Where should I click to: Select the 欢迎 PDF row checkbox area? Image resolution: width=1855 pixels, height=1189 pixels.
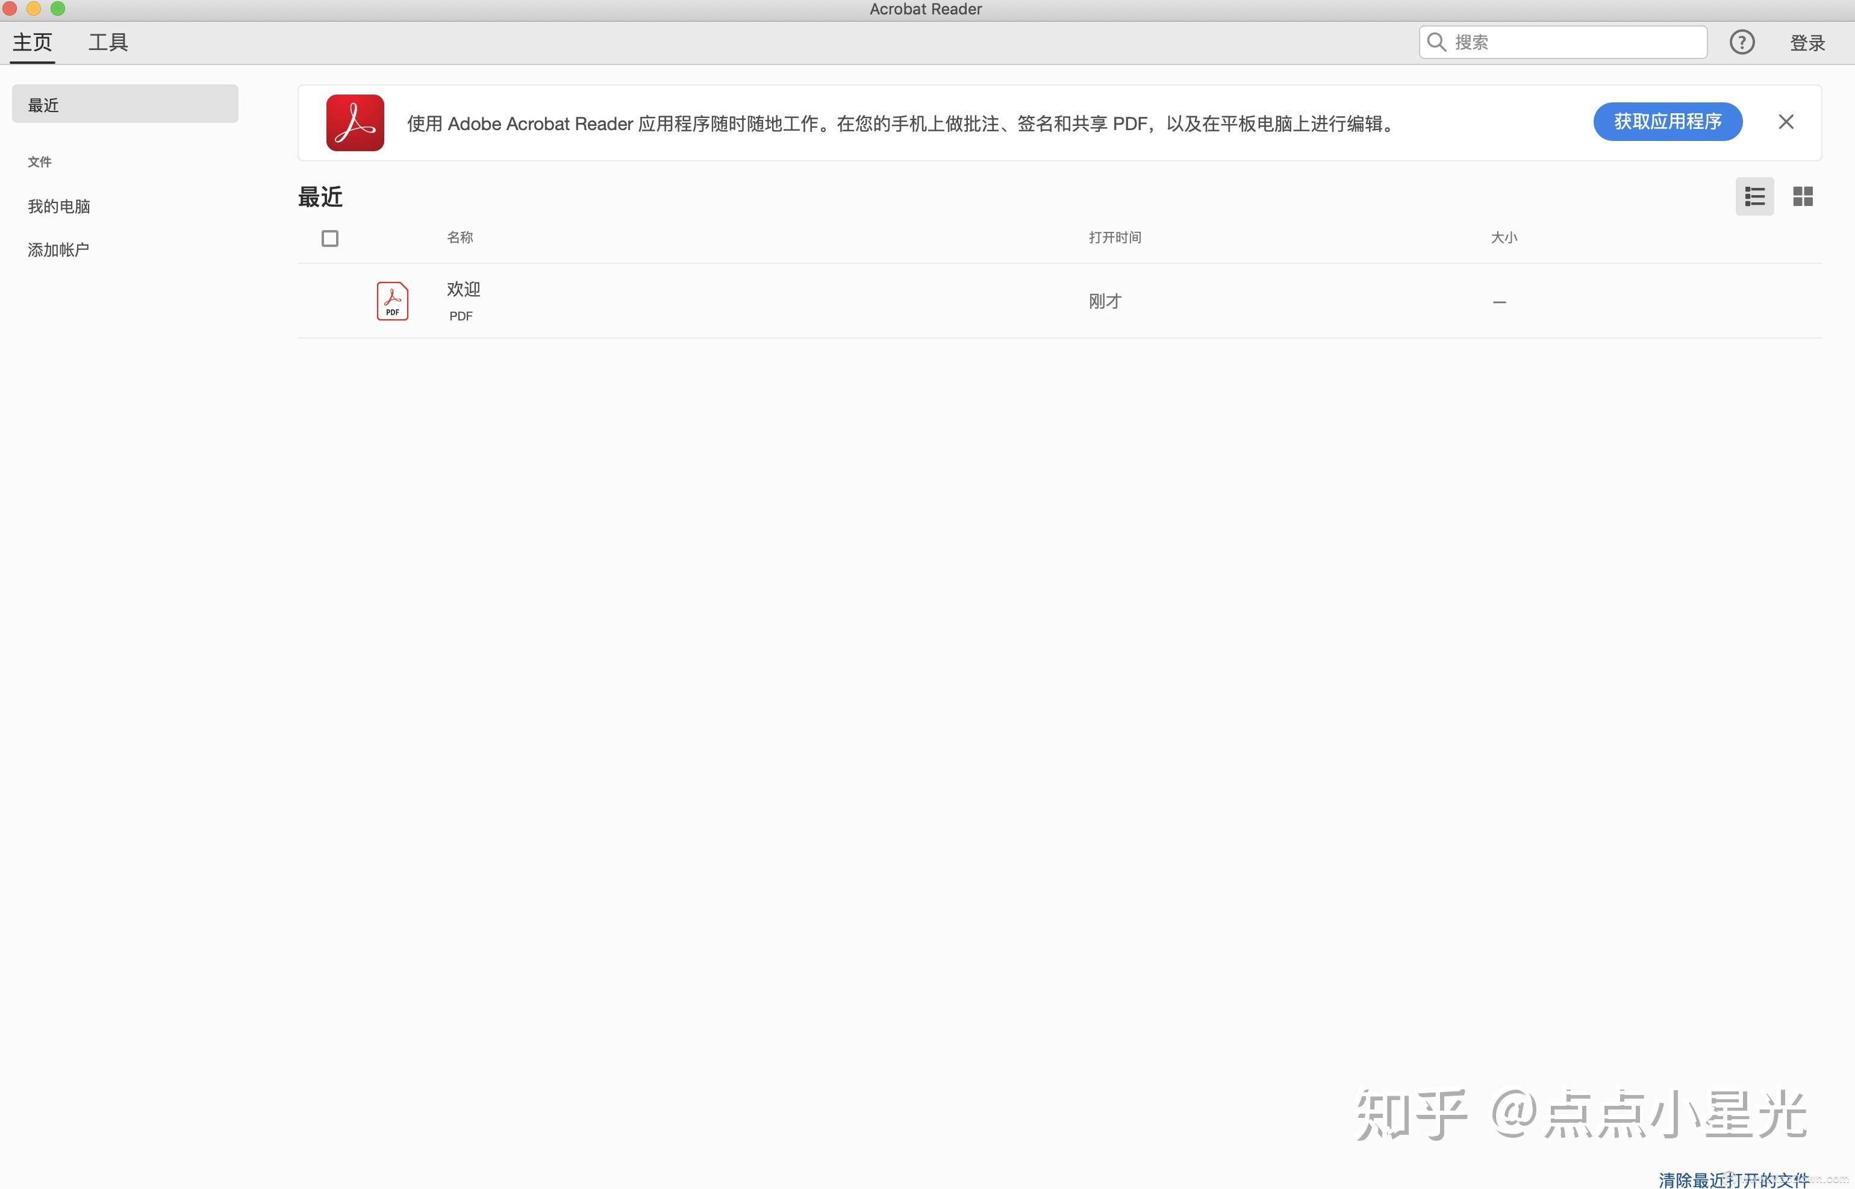(329, 301)
